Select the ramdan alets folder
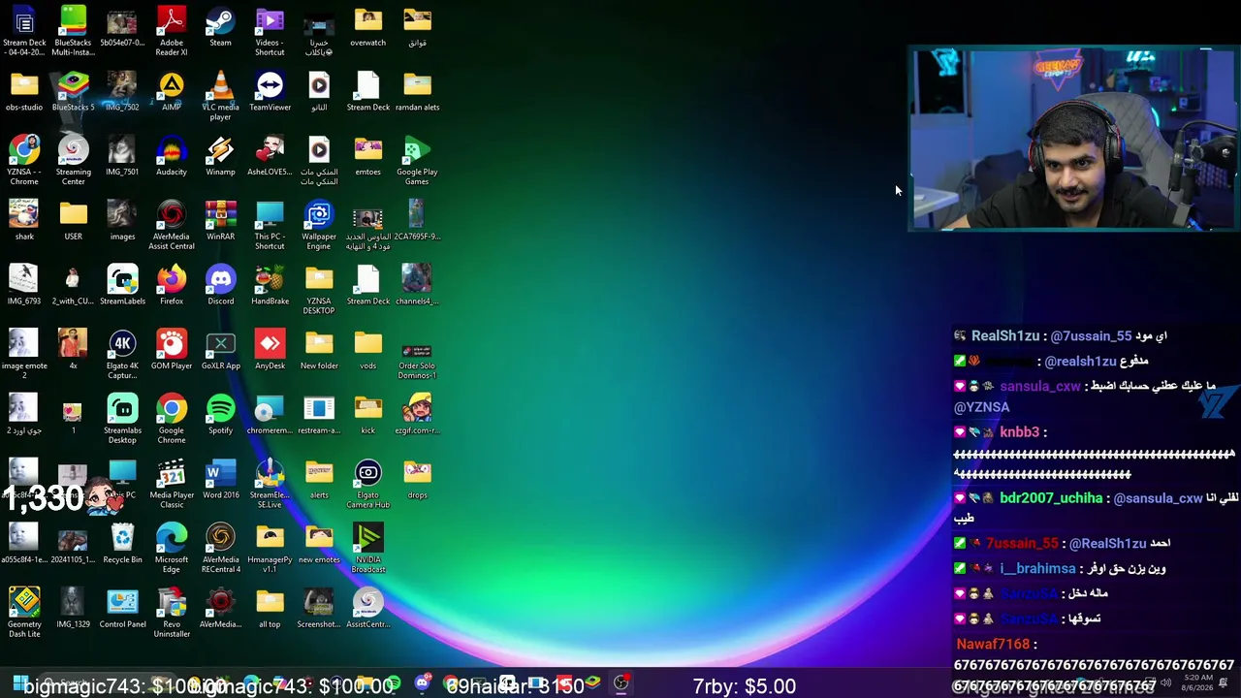The height and width of the screenshot is (698, 1241). 417,91
